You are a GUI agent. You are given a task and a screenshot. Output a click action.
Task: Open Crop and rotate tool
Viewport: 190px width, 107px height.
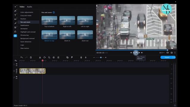tap(26, 15)
